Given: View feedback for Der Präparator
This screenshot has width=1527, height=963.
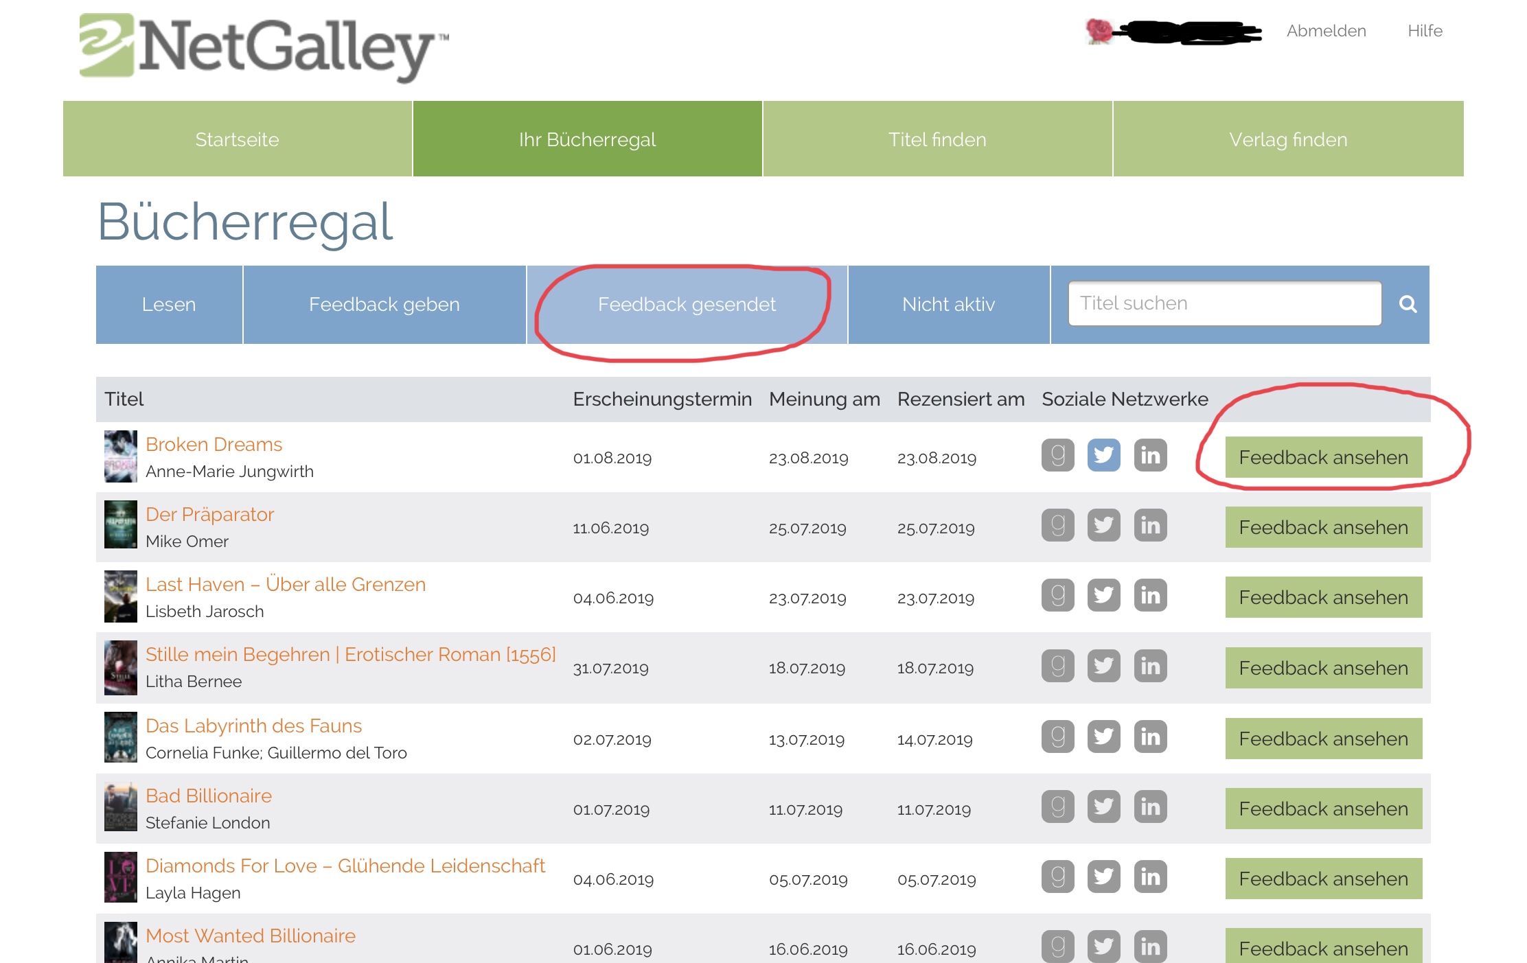Looking at the screenshot, I should click(1324, 527).
